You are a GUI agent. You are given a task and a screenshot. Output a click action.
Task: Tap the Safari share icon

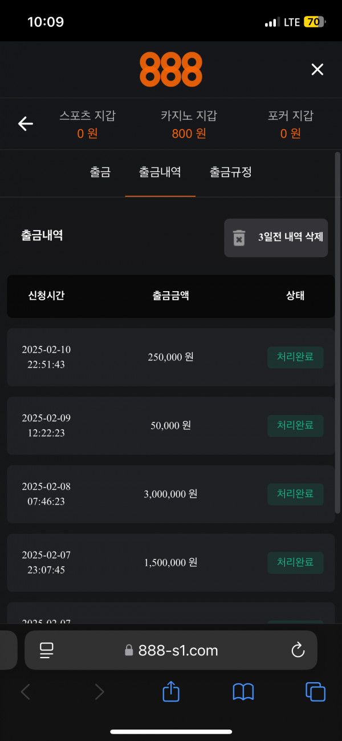click(x=171, y=692)
